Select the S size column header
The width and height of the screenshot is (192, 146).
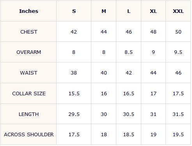point(74,11)
